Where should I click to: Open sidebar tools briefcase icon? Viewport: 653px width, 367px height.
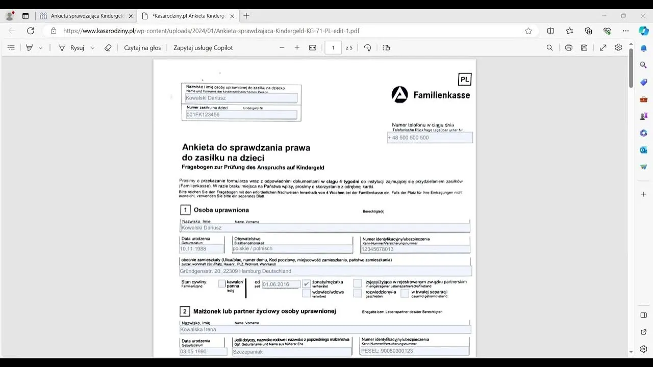pos(644,99)
